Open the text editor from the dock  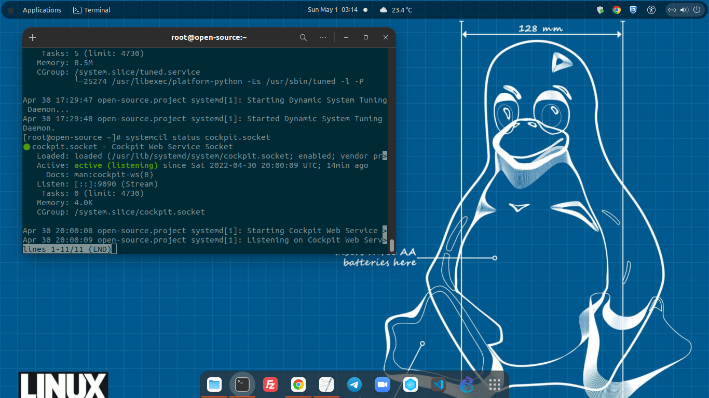point(326,385)
